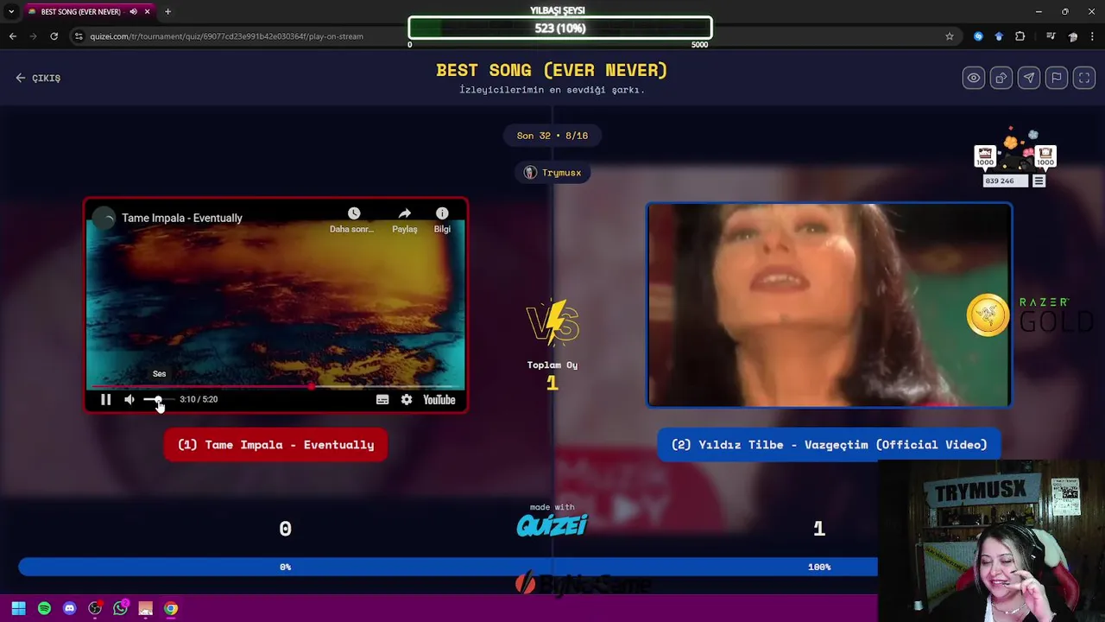1105x622 pixels.
Task: Seek on the YouTube video progress bar
Action: pos(275,386)
